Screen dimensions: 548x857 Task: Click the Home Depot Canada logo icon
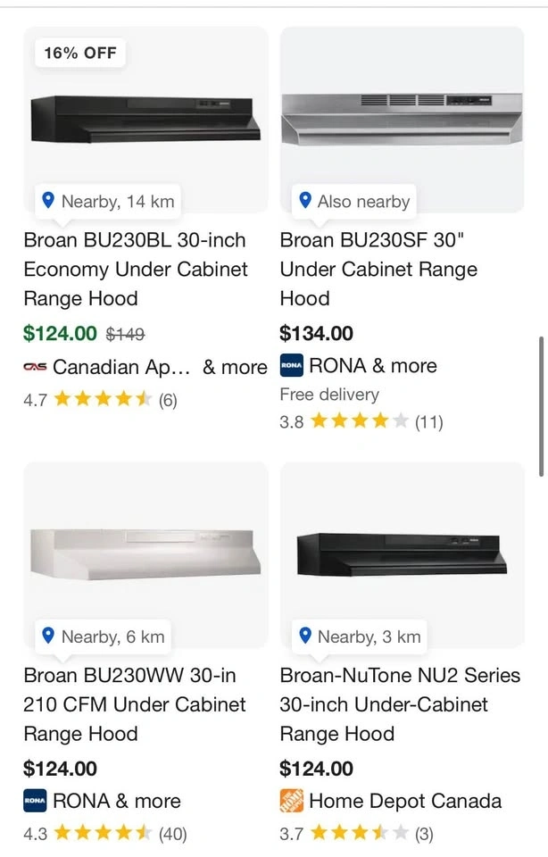(292, 801)
